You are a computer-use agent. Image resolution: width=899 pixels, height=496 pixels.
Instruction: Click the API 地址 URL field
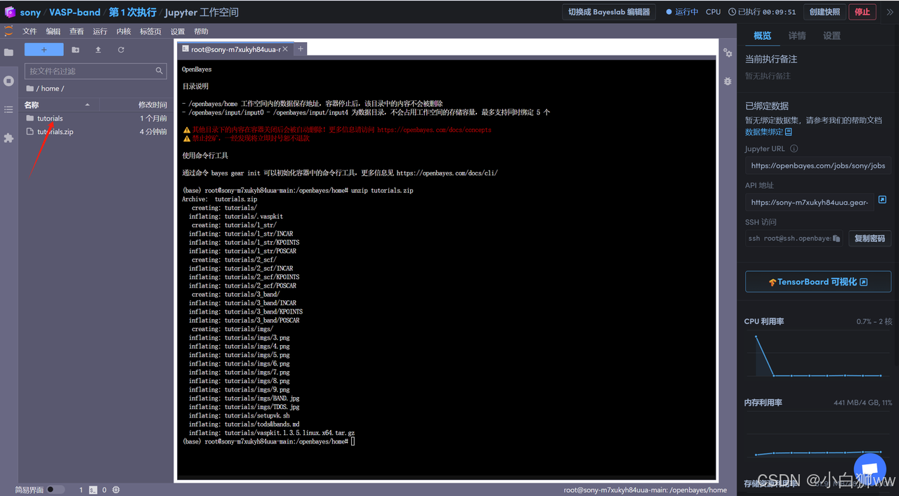810,202
